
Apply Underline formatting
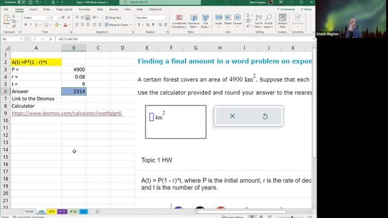tap(36, 25)
